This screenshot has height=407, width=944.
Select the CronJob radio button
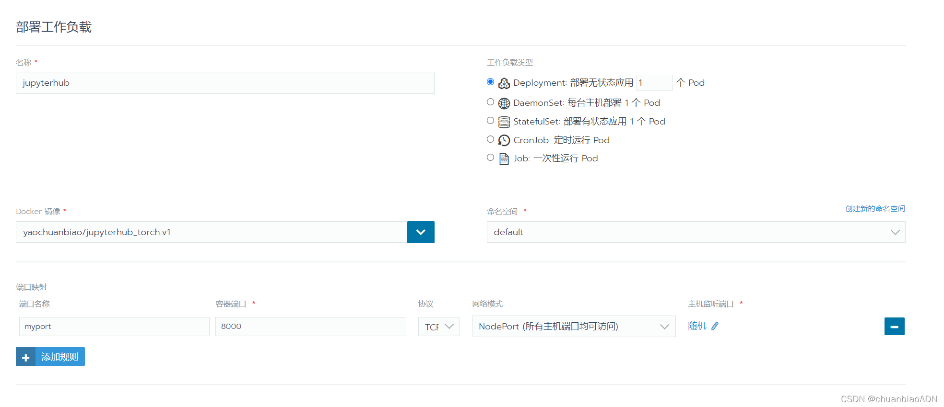pos(490,139)
